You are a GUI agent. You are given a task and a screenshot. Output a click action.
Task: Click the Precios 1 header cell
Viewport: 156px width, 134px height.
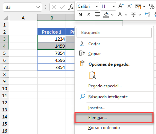[x=51, y=32]
